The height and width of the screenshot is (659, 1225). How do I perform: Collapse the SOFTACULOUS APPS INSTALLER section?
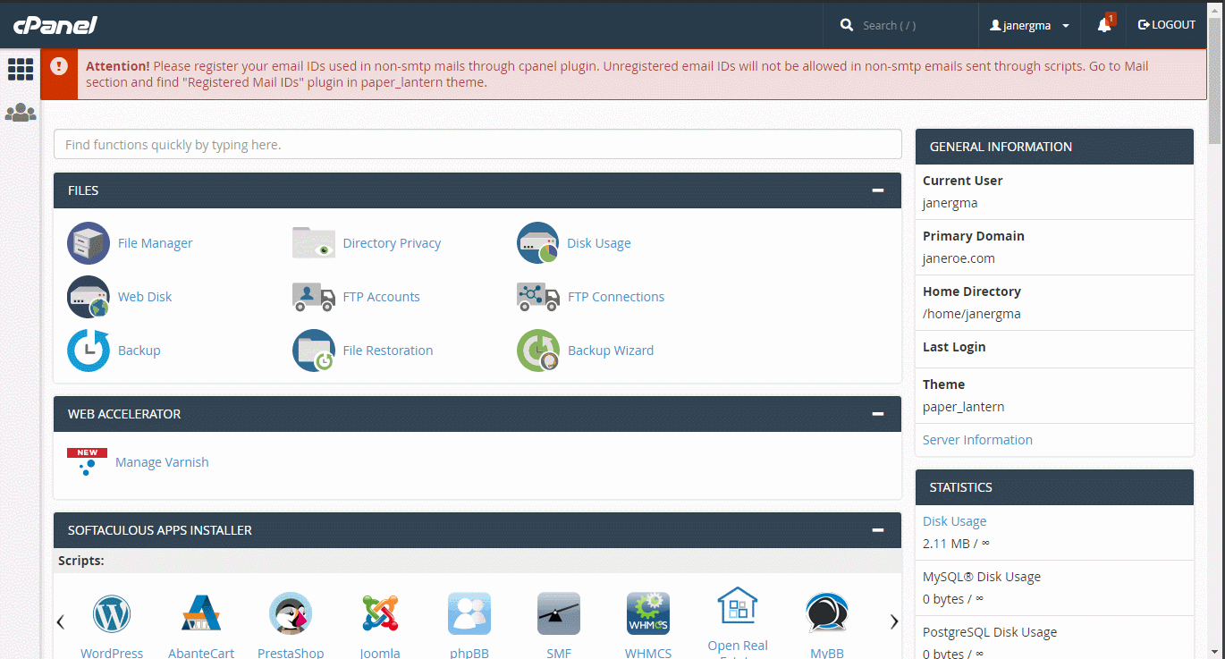878,530
